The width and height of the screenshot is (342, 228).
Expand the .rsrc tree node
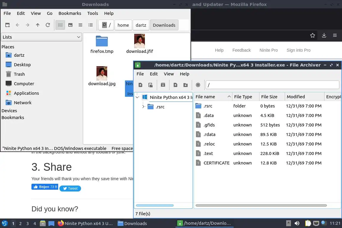[143, 107]
